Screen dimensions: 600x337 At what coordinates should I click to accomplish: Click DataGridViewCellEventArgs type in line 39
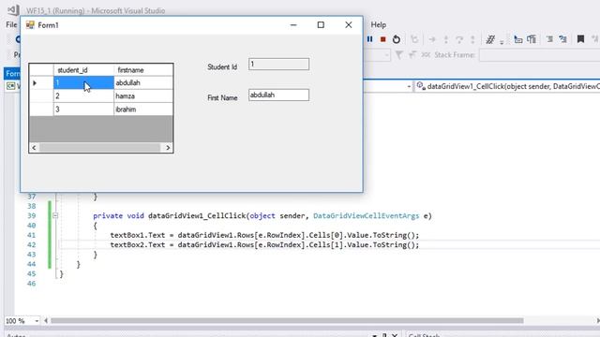pos(366,216)
